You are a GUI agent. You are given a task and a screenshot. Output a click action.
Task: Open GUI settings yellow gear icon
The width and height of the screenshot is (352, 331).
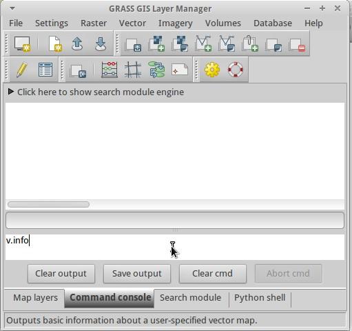(212, 70)
